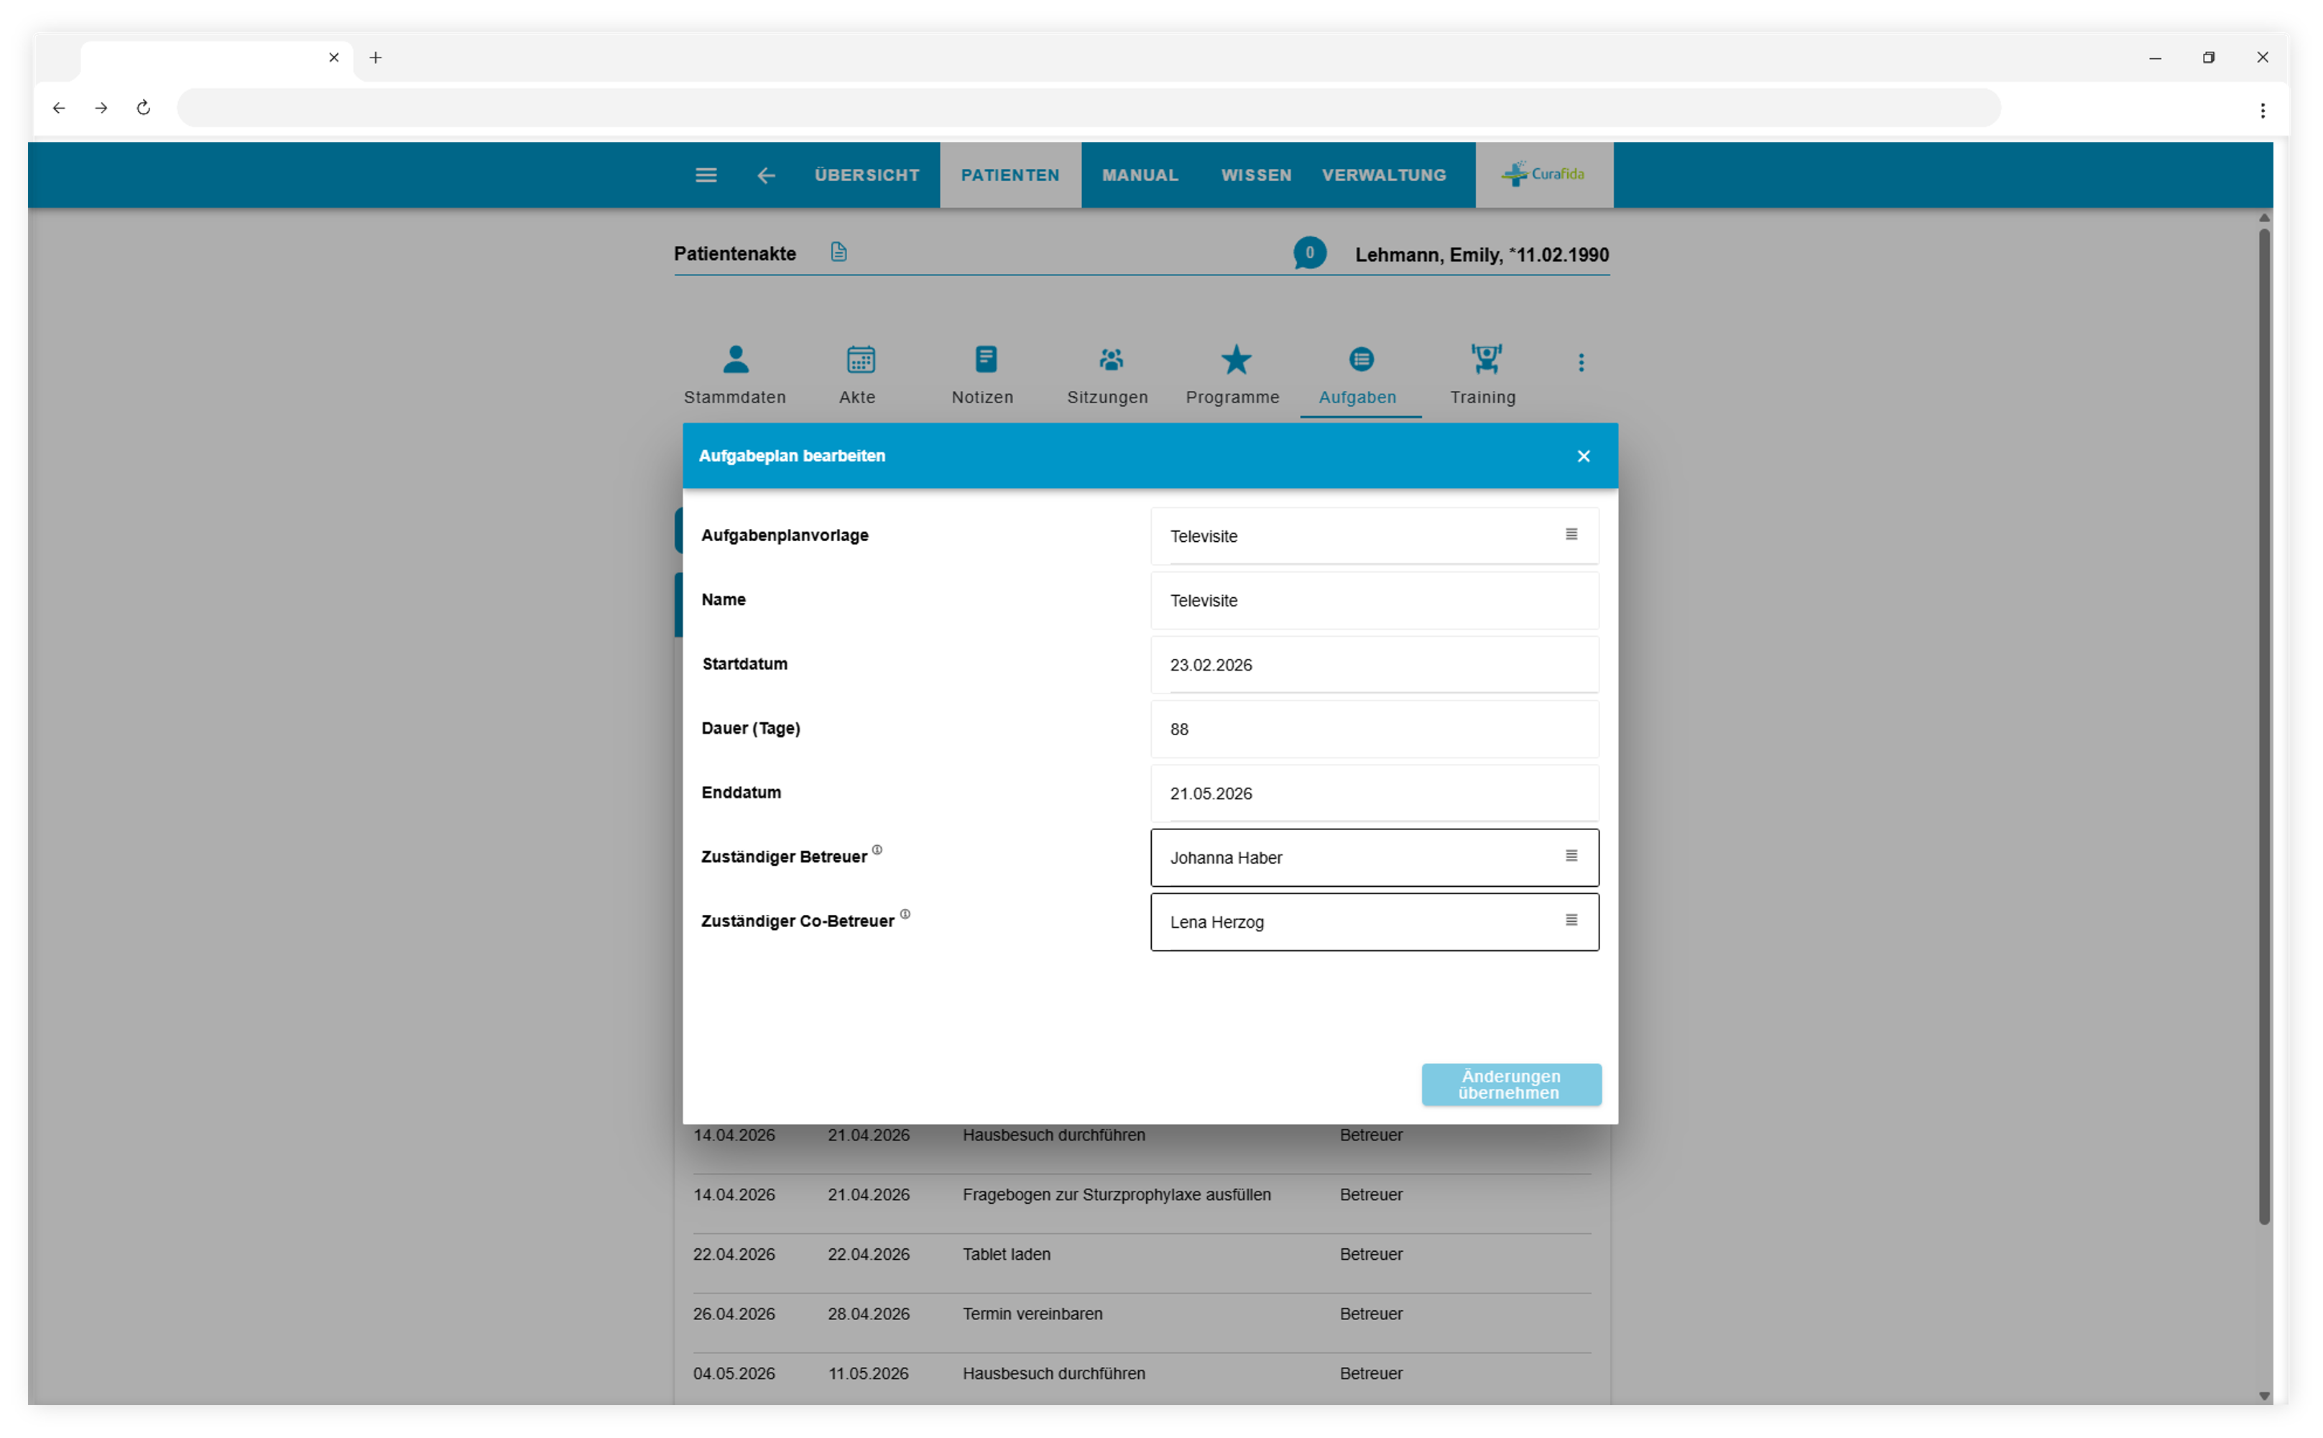Viewport: 2323px width, 1438px height.
Task: Open the Aufgabenplanvorlage Televisite dropdown
Action: pyautogui.click(x=1374, y=535)
